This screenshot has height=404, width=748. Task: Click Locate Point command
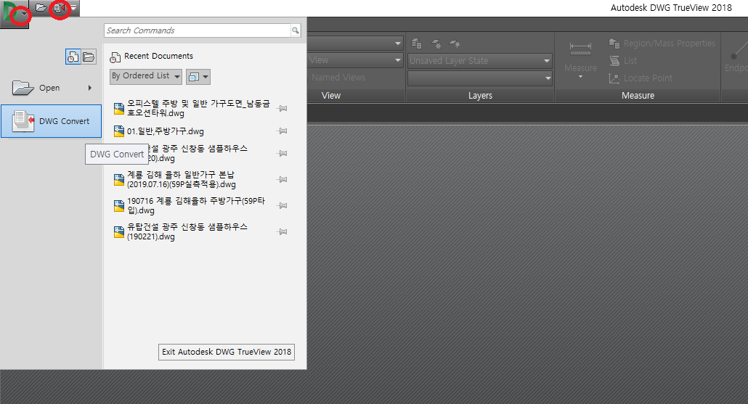(x=641, y=78)
